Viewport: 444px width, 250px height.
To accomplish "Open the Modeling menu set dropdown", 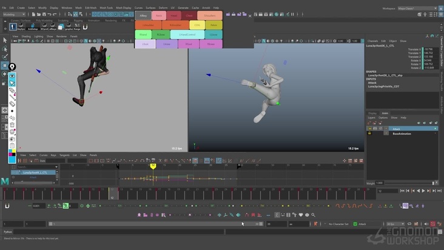I will pyautogui.click(x=15, y=13).
